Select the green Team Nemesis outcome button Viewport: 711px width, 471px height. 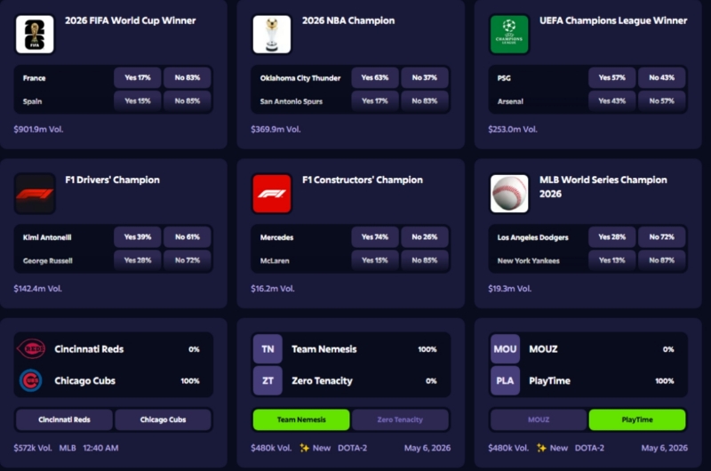[301, 419]
